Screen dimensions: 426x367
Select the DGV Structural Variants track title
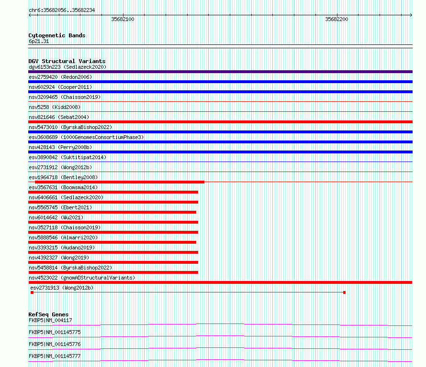[x=67, y=61]
